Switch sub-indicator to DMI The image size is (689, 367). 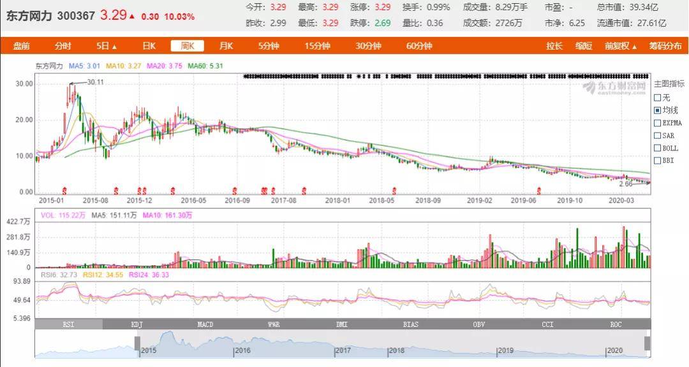point(342,324)
